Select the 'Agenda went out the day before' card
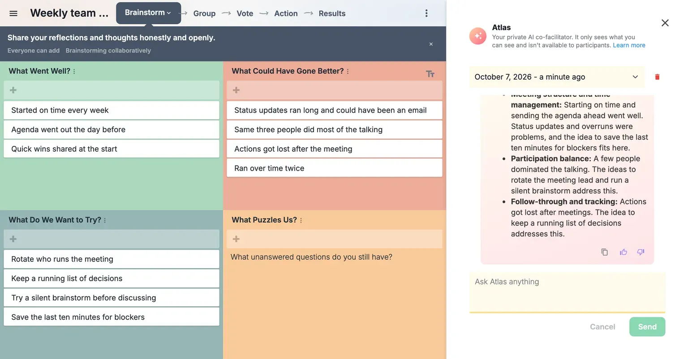688x359 pixels. (112, 129)
